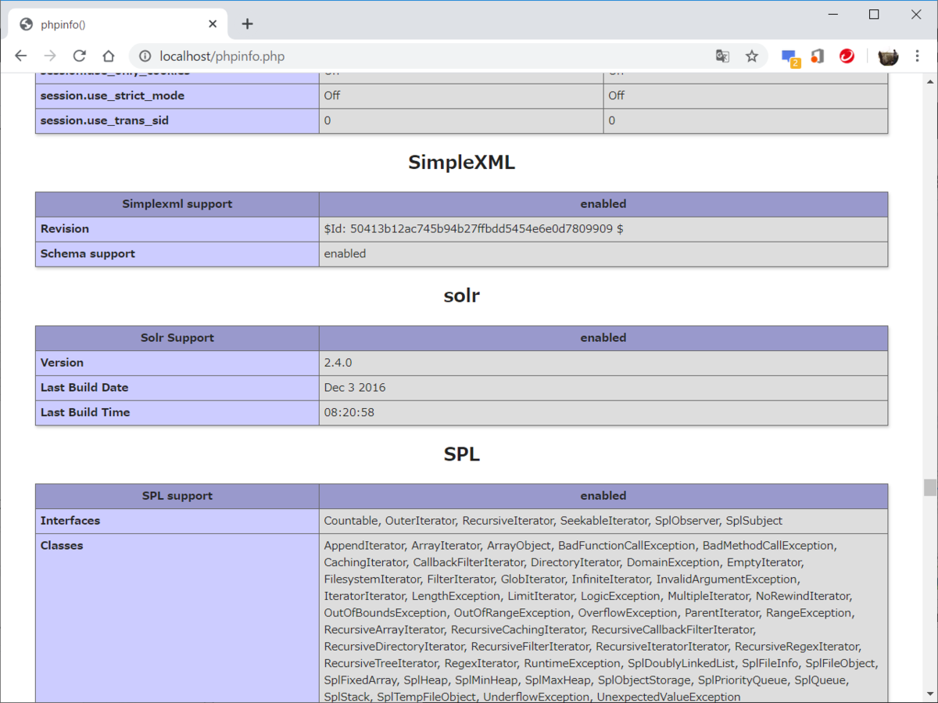
Task: Click the scrollbar up arrow
Action: pos(929,80)
